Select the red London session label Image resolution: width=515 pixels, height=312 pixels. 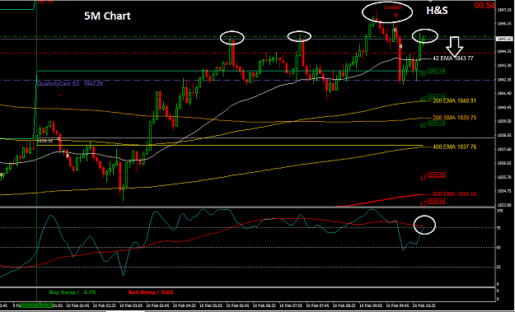[393, 7]
